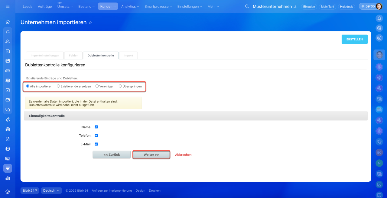Uncheck the Telefon checkbox

pyautogui.click(x=96, y=136)
